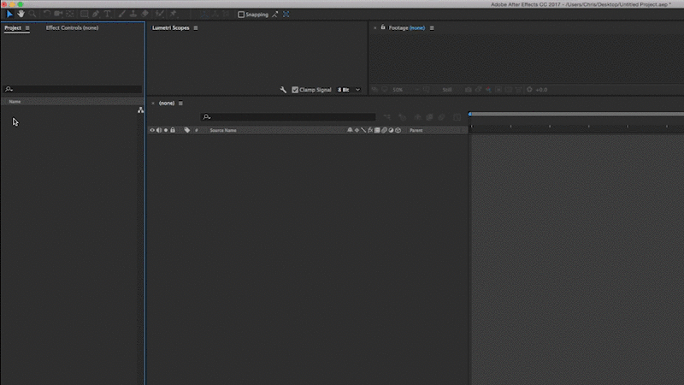The height and width of the screenshot is (385, 684).
Task: Click the Lock column icon
Action: 173,130
